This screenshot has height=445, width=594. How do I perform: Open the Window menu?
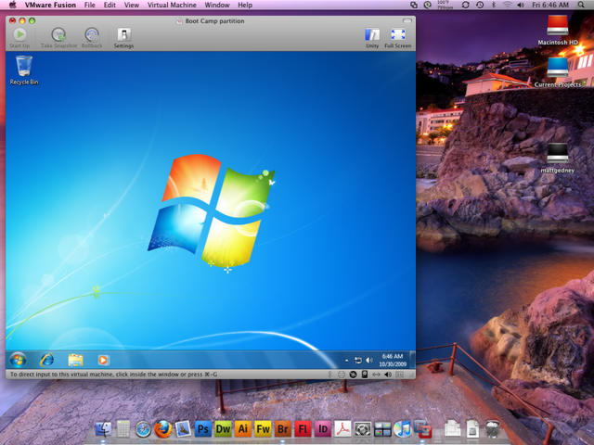(x=217, y=5)
